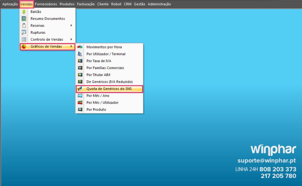The height and width of the screenshot is (186, 302).
Task: Choose Controlo de Vendas entry
Action: [47, 40]
